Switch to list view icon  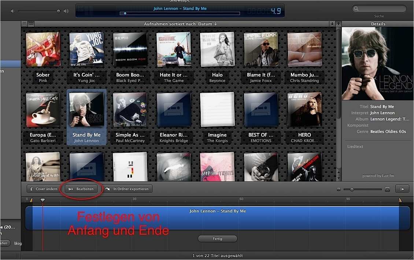[24, 24]
